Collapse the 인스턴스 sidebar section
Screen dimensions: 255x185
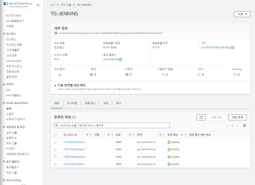[x=4, y=34]
